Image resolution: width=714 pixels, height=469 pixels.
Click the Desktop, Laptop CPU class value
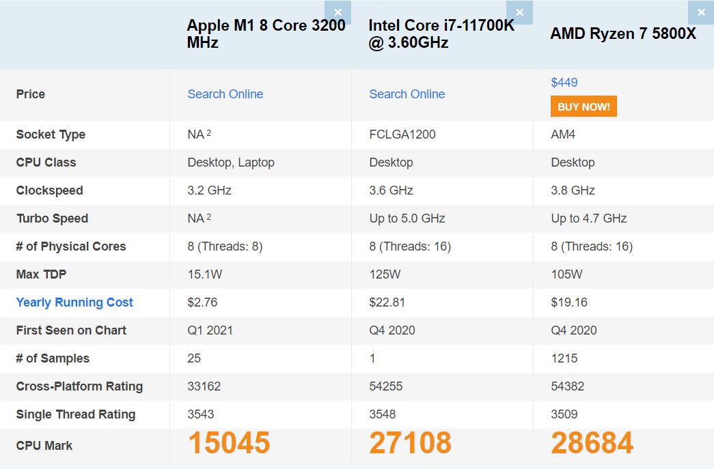pyautogui.click(x=231, y=163)
